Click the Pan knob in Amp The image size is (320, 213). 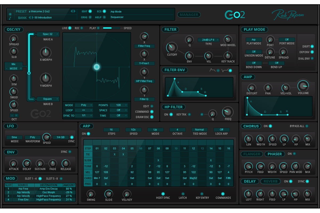click(x=268, y=87)
